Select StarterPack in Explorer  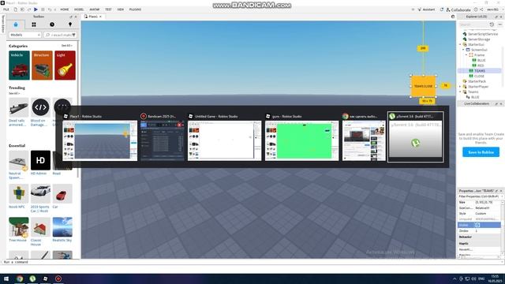click(474, 81)
